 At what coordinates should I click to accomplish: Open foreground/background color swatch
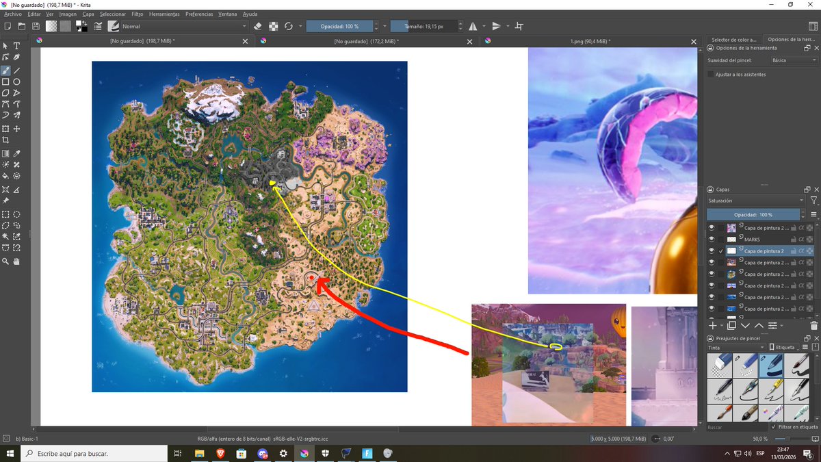click(81, 26)
